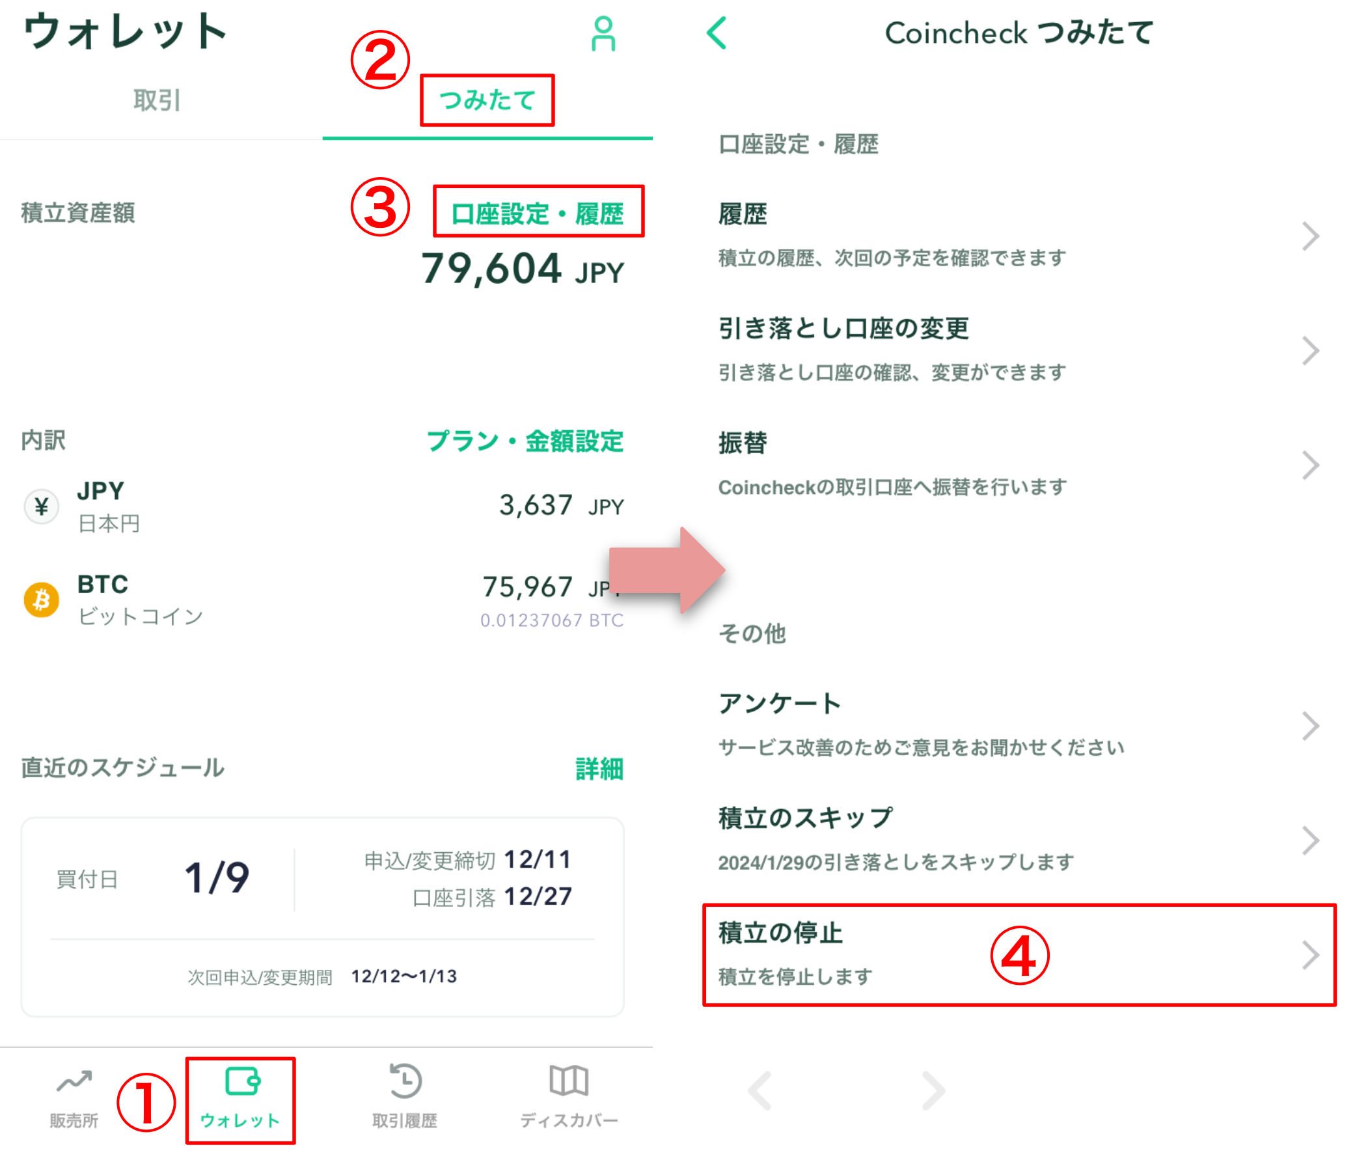The image size is (1355, 1160).
Task: Open the ディスカバー book icon
Action: pyautogui.click(x=569, y=1081)
